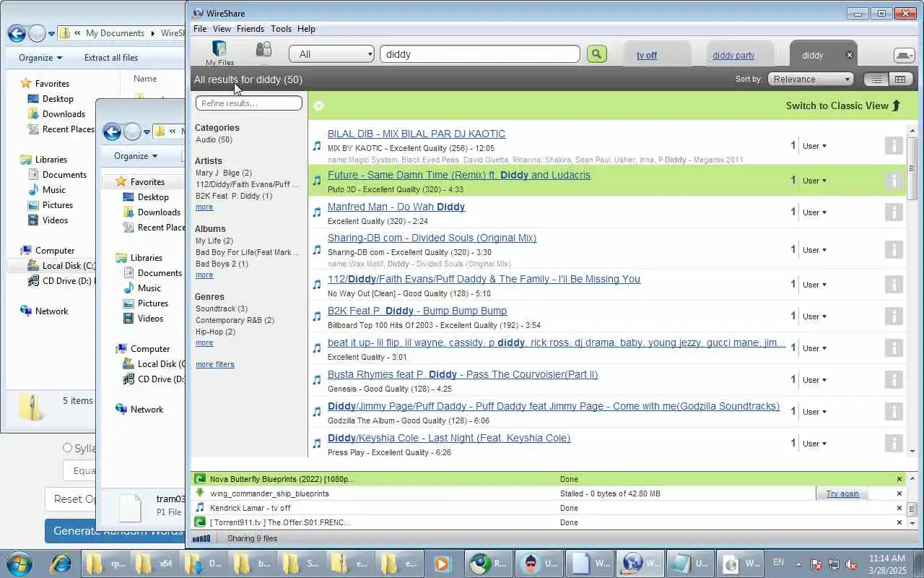Image resolution: width=924 pixels, height=578 pixels.
Task: Remove Kendrick Lamar - tv off download entry
Action: tap(899, 508)
